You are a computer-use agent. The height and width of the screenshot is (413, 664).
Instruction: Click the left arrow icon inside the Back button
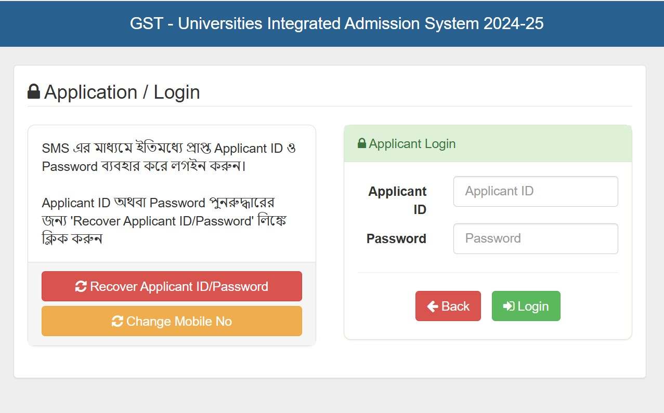point(432,306)
